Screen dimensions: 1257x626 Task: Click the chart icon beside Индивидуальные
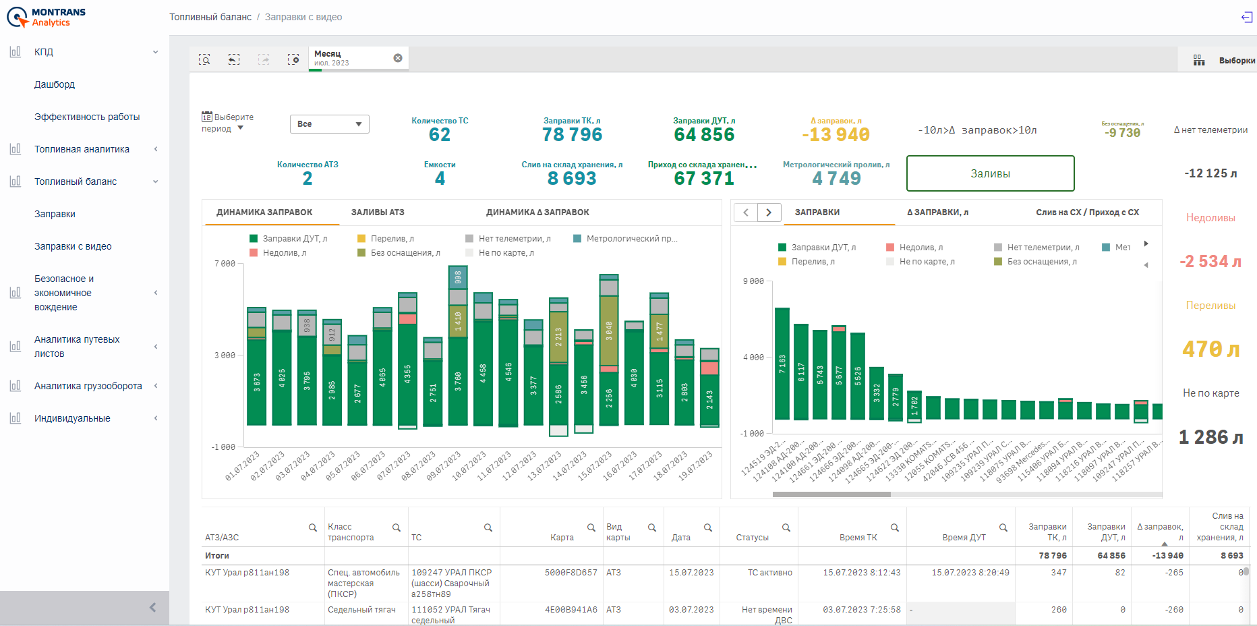click(16, 418)
